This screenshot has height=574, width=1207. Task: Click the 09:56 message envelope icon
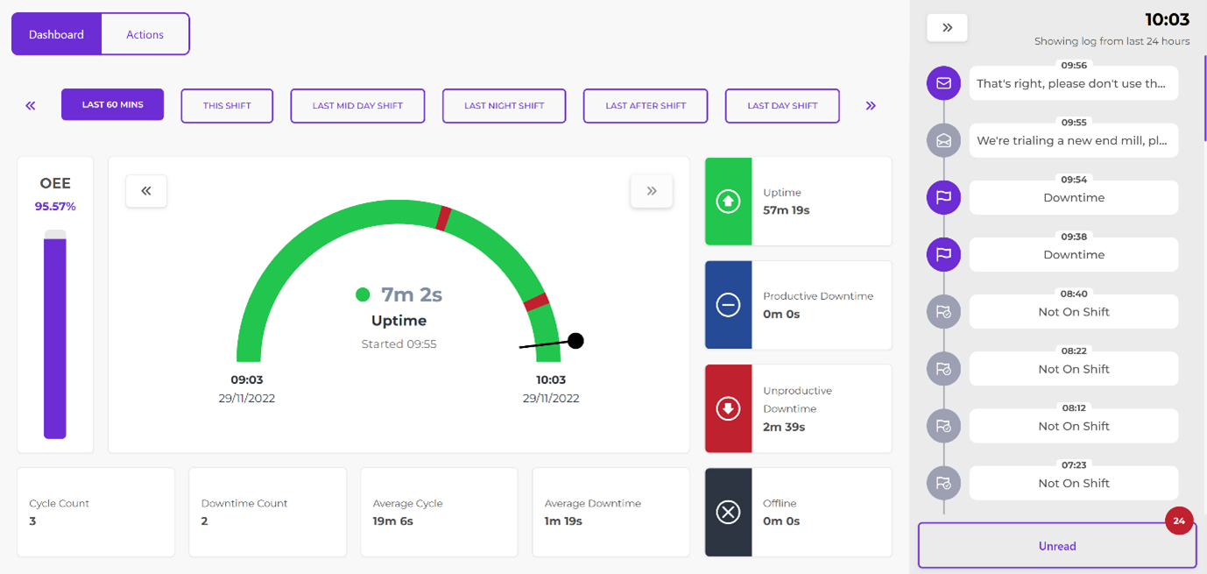tap(943, 83)
